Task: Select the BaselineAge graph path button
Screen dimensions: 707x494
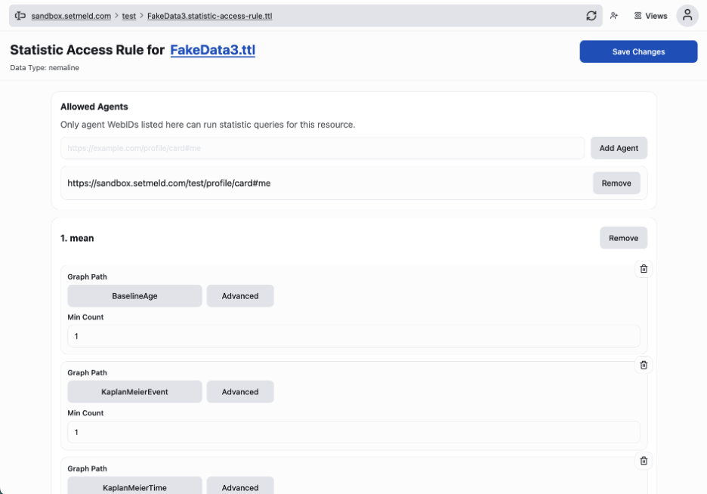Action: click(x=134, y=296)
